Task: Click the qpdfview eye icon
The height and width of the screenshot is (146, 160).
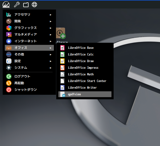Action: point(63,95)
